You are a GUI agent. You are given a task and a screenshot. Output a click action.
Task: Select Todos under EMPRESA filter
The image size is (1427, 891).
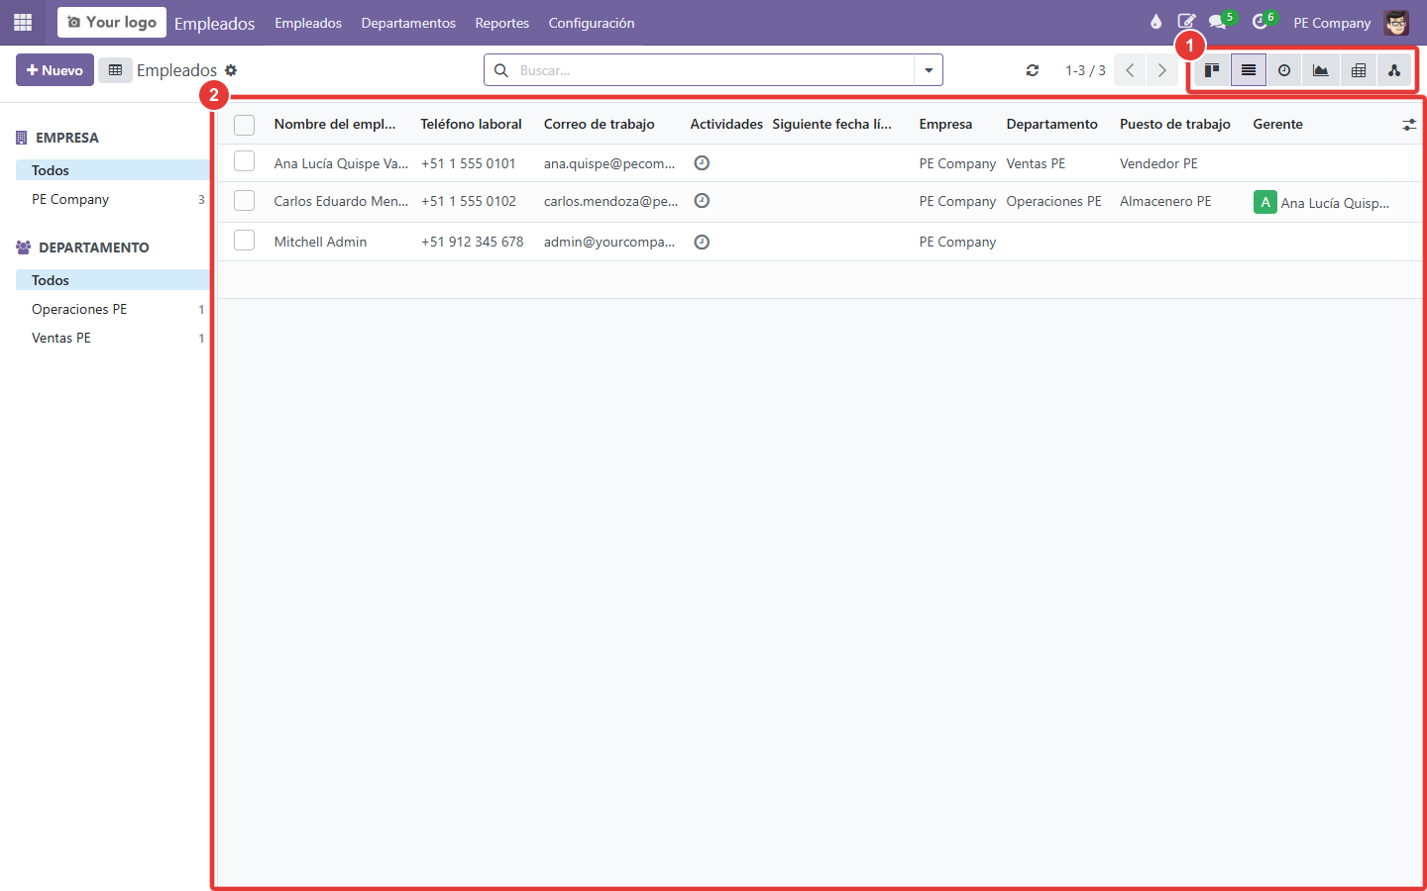[x=112, y=170]
